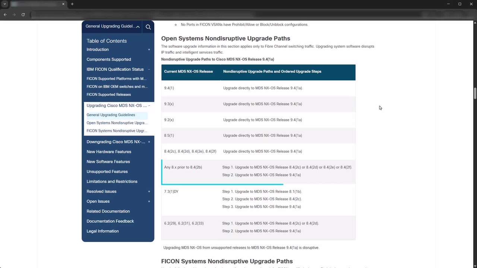477x268 pixels.
Task: Select General Upgrading Guidelines entry
Action: tap(111, 115)
